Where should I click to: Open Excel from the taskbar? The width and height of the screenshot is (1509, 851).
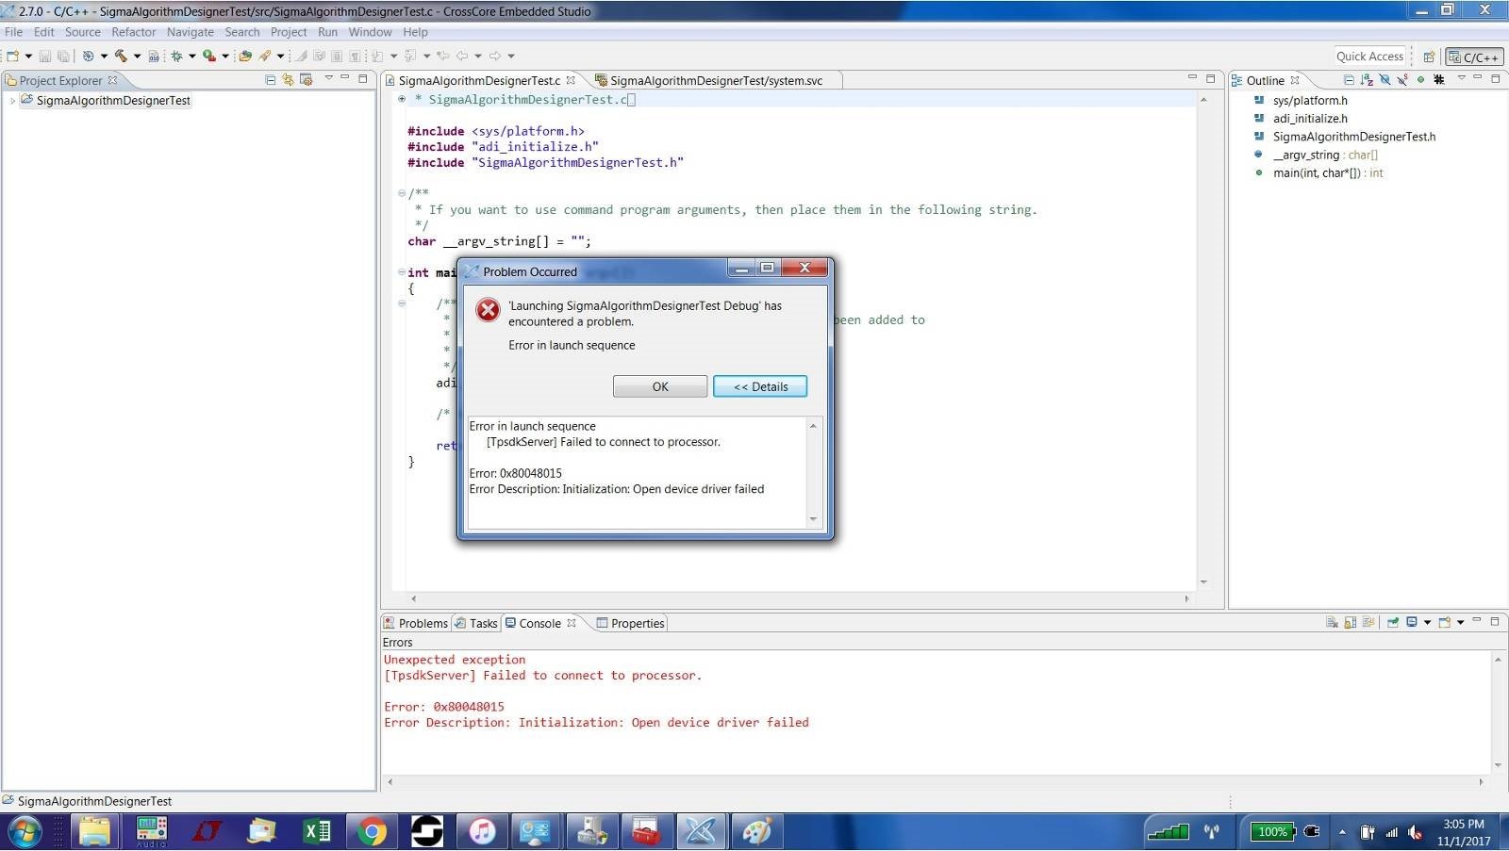point(317,831)
